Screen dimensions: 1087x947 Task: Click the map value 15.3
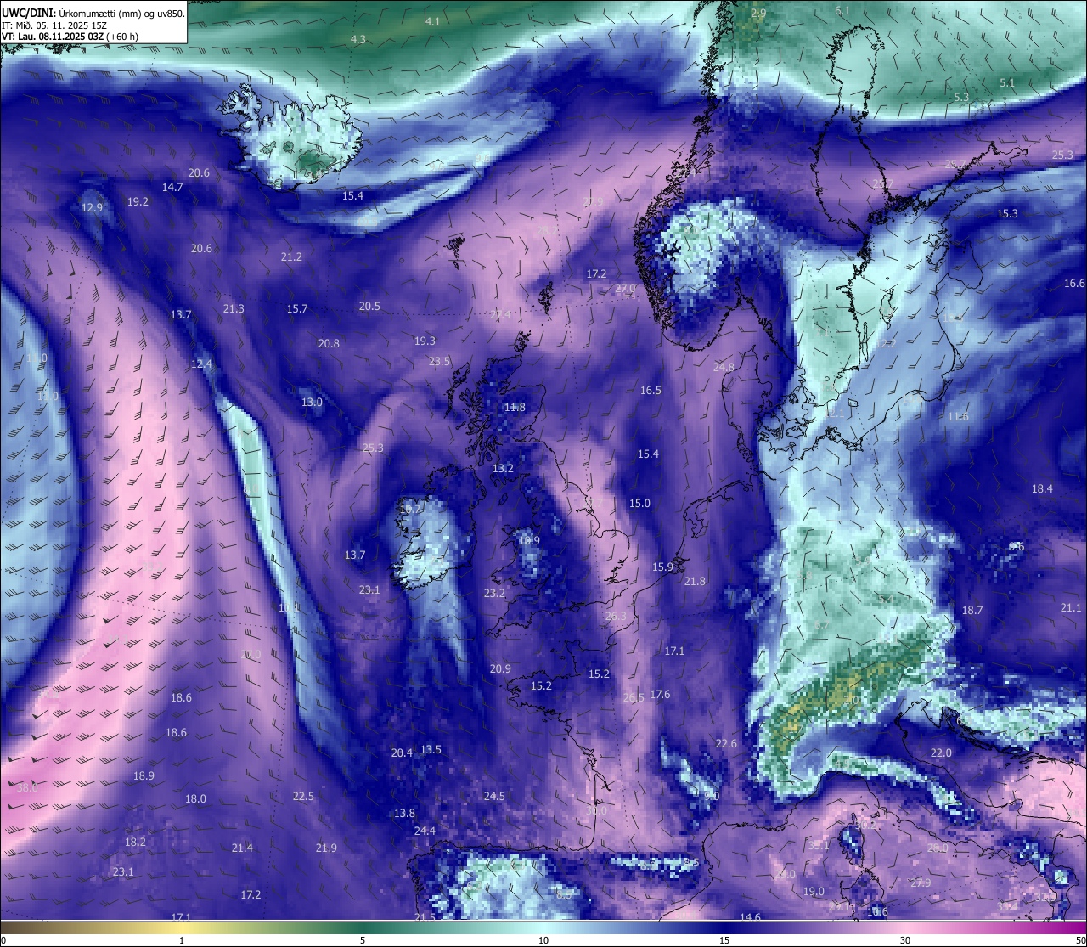pos(1007,214)
